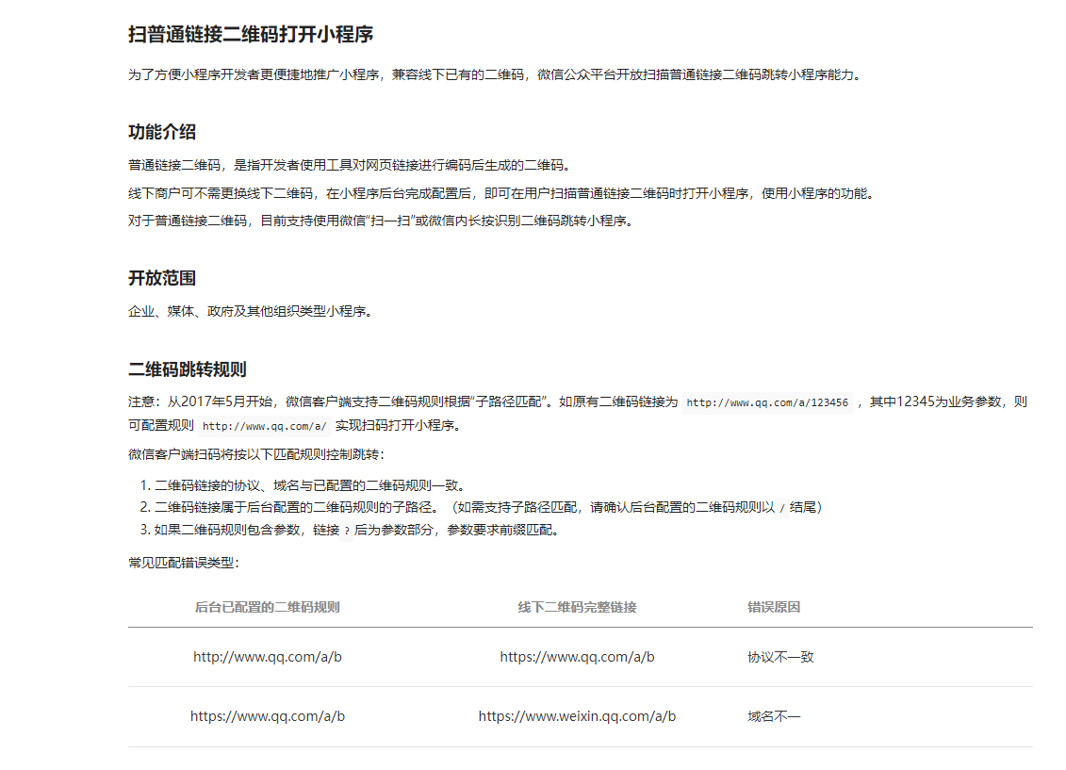The width and height of the screenshot is (1066, 770).
Task: Click the link https://www.qq.com/a/b in first row
Action: click(x=576, y=657)
